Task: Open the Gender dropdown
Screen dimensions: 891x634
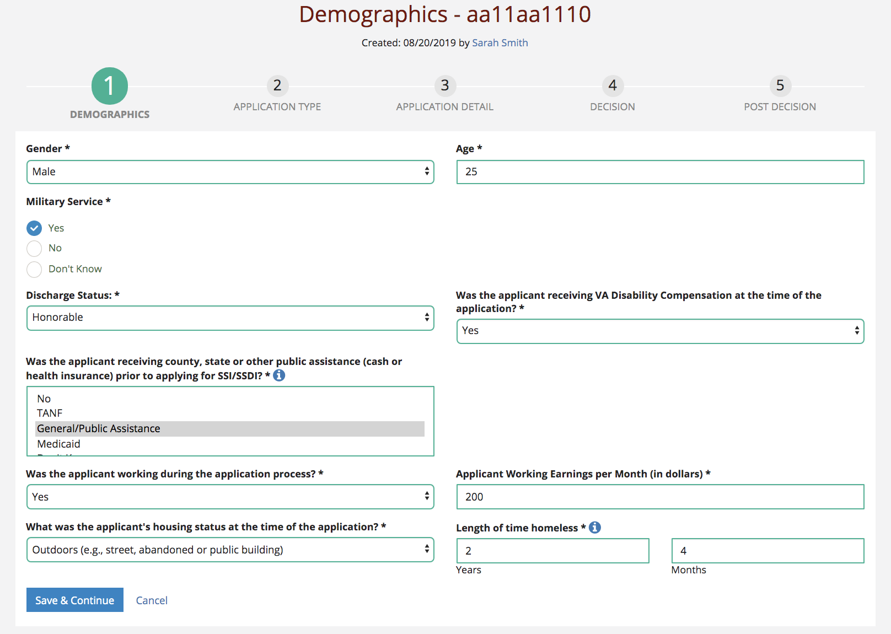Action: 230,172
